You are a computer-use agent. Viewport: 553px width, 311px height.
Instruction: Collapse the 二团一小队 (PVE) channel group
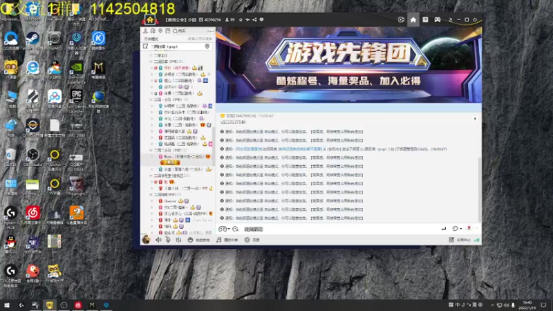pyautogui.click(x=151, y=100)
